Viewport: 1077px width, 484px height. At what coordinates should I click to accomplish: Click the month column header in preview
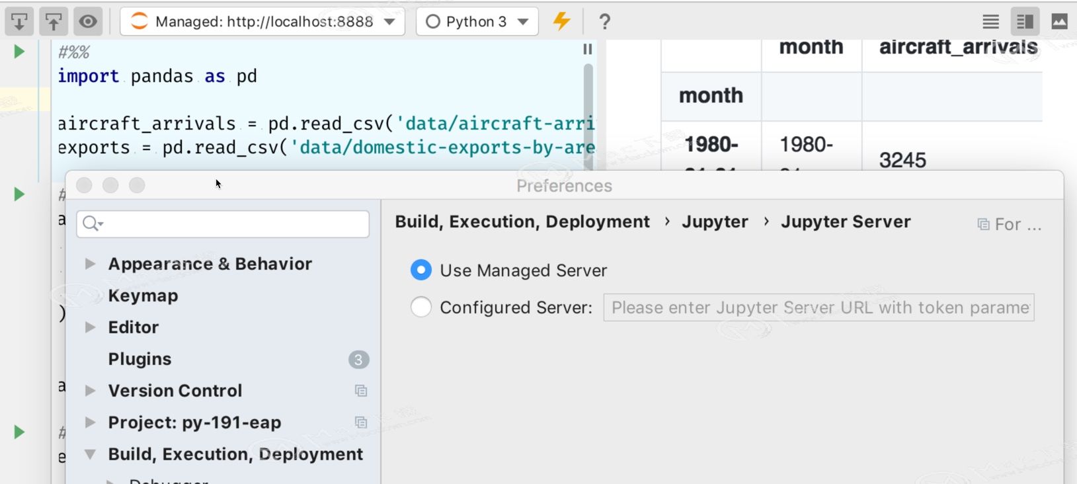click(x=811, y=48)
